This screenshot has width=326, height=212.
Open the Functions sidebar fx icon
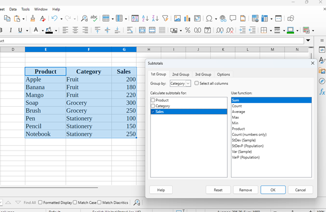pos(322,91)
